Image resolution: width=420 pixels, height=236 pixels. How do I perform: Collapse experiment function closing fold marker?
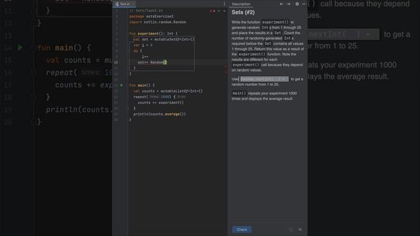tap(128, 73)
